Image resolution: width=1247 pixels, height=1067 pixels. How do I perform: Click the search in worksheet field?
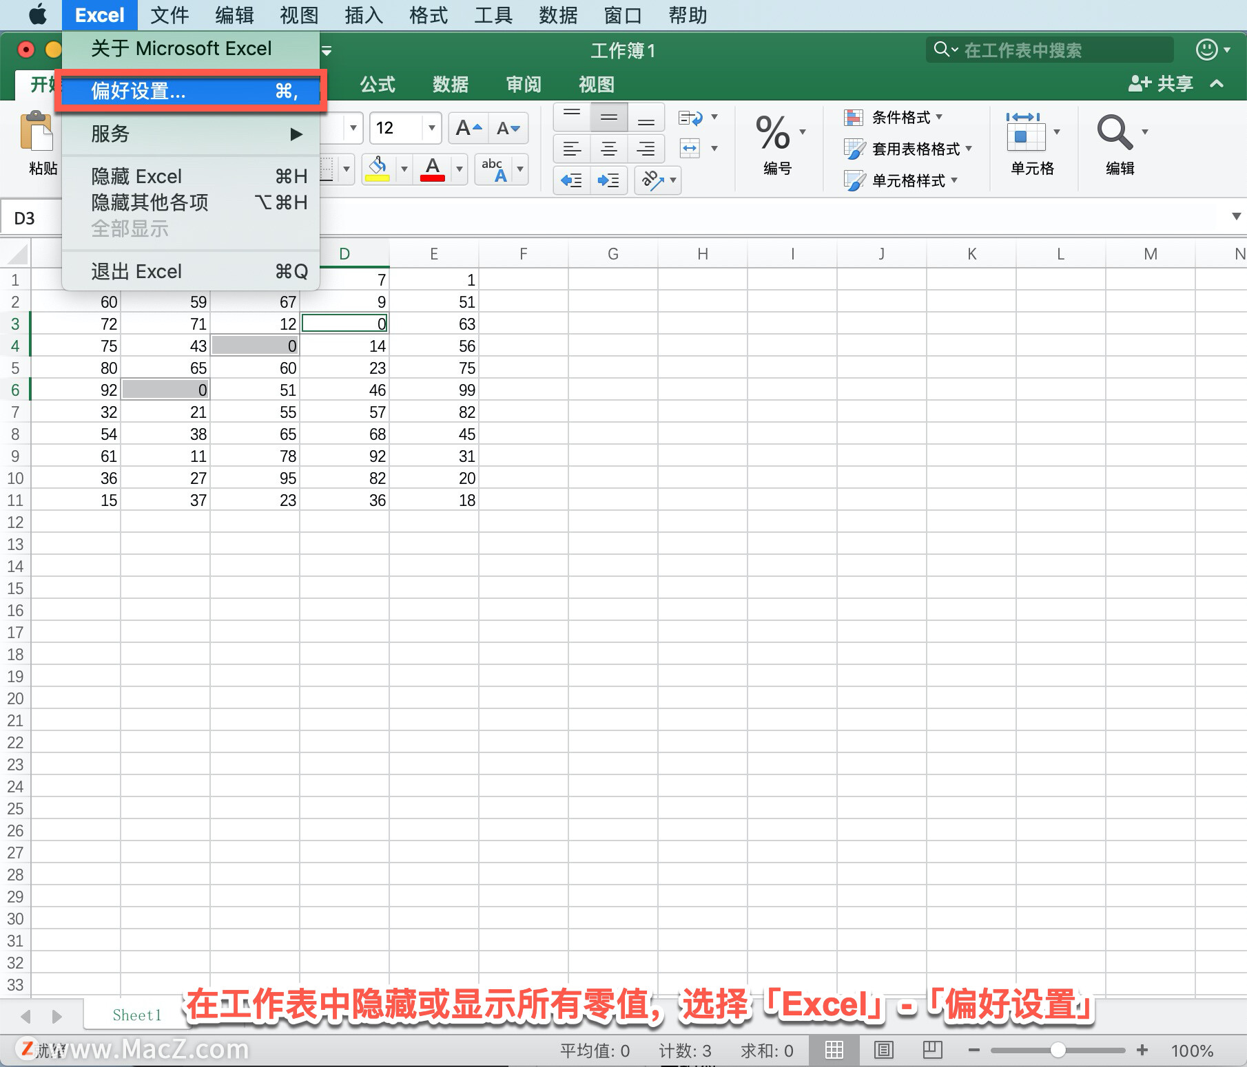point(1050,50)
